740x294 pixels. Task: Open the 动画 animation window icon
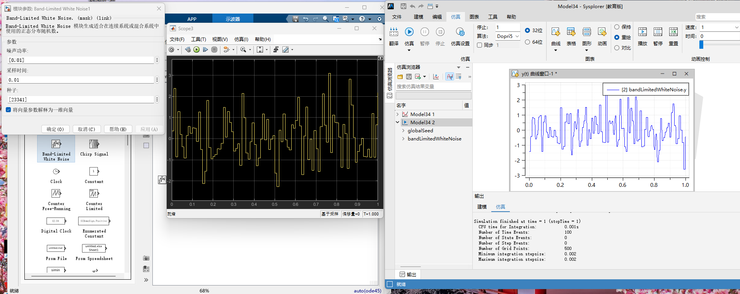click(602, 32)
